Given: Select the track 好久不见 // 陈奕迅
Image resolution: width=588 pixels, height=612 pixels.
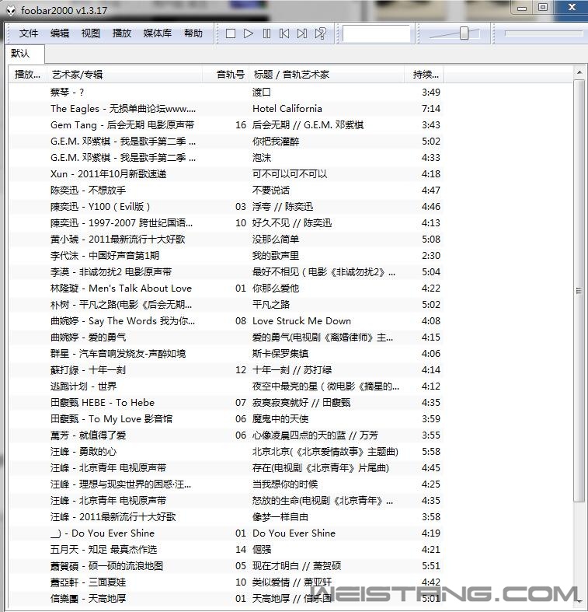Looking at the screenshot, I should [226, 223].
